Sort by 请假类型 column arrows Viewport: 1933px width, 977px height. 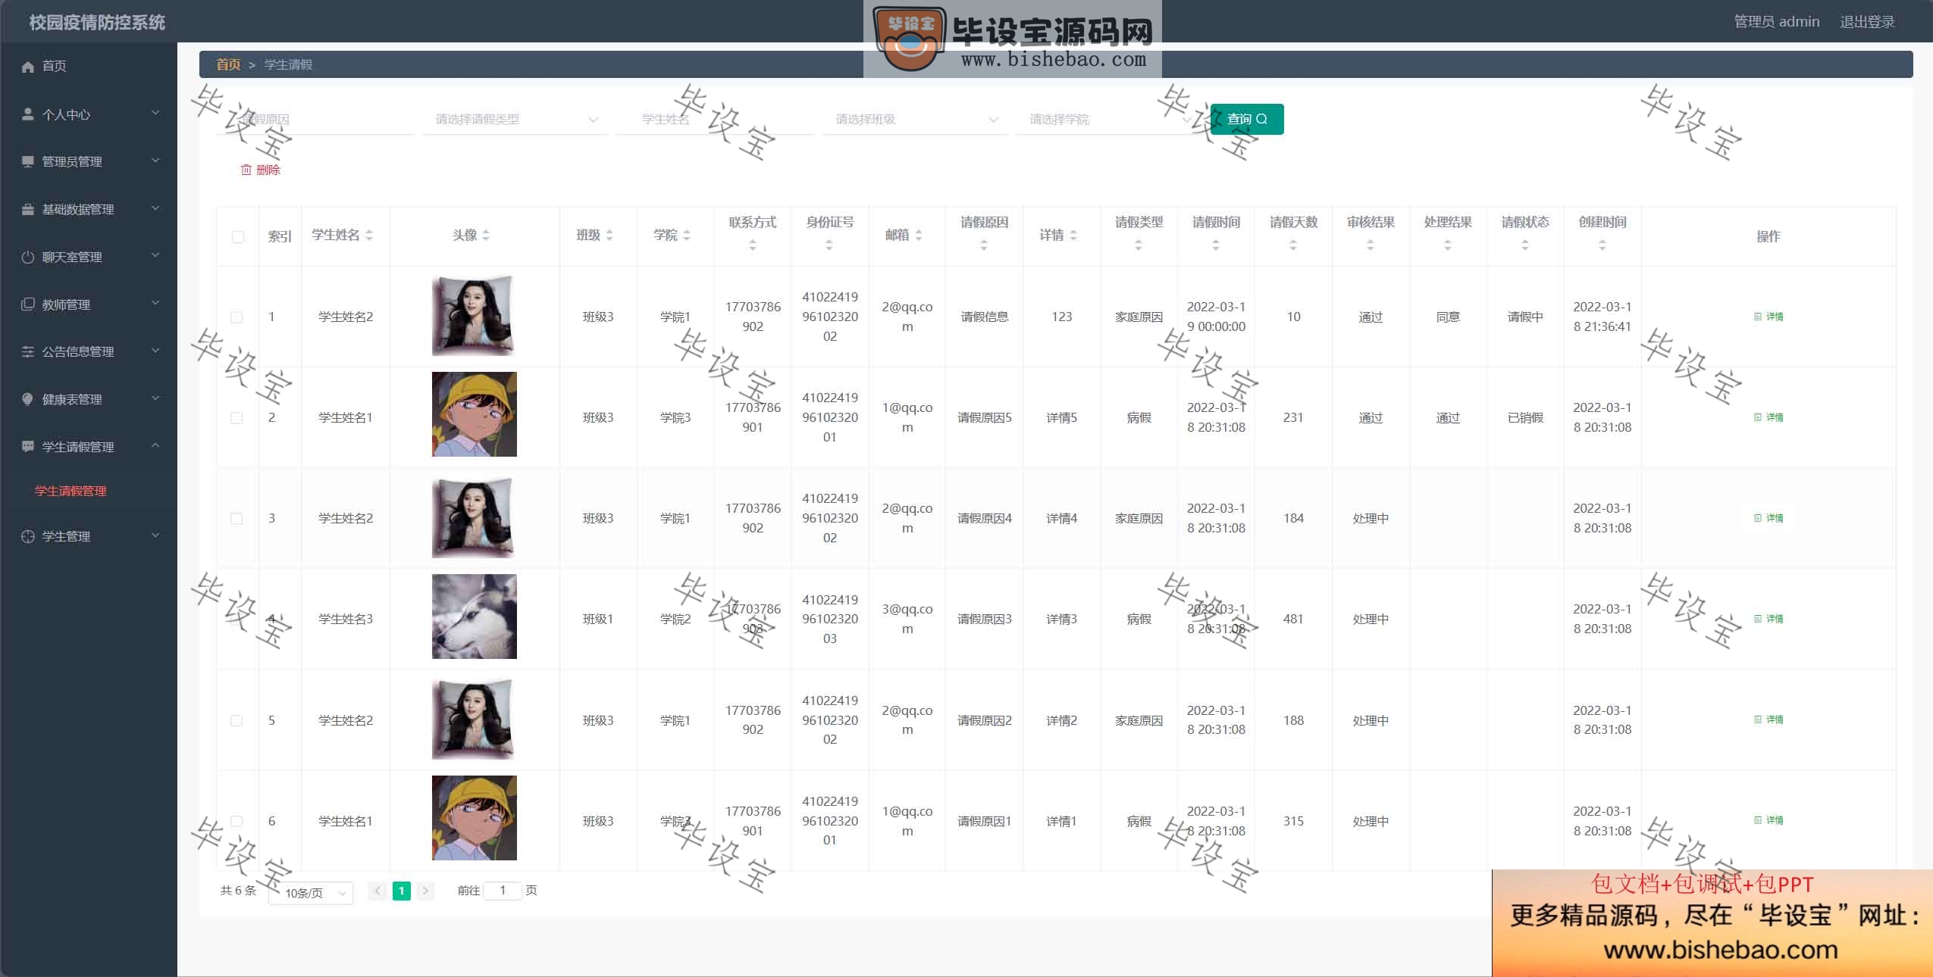[x=1139, y=245]
